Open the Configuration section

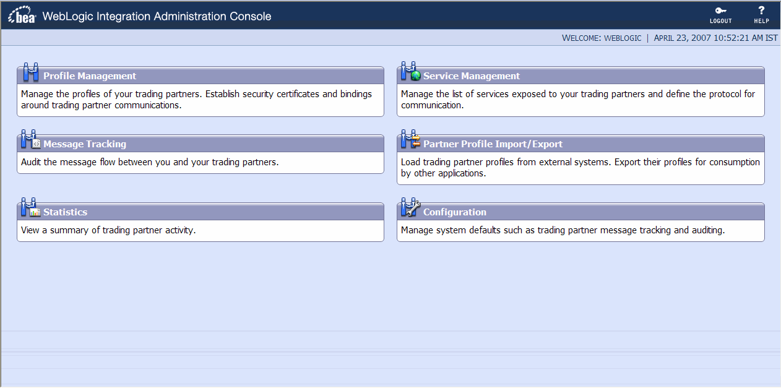(455, 212)
